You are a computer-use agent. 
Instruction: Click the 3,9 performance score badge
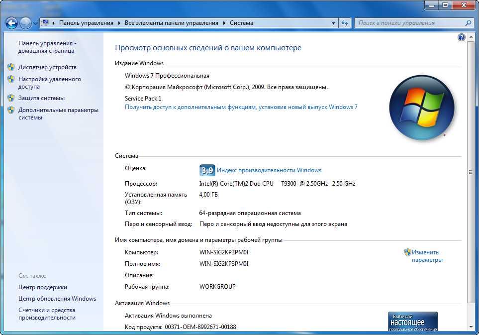(x=207, y=170)
